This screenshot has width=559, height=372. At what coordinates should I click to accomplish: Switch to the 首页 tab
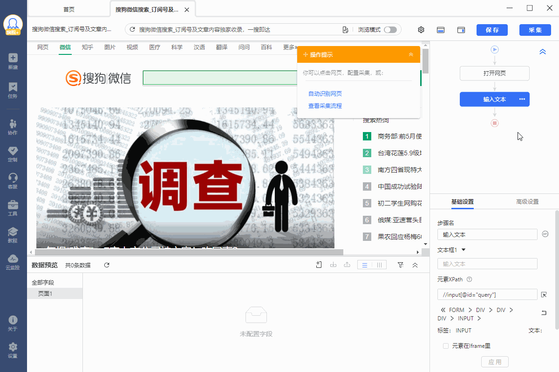pos(68,9)
